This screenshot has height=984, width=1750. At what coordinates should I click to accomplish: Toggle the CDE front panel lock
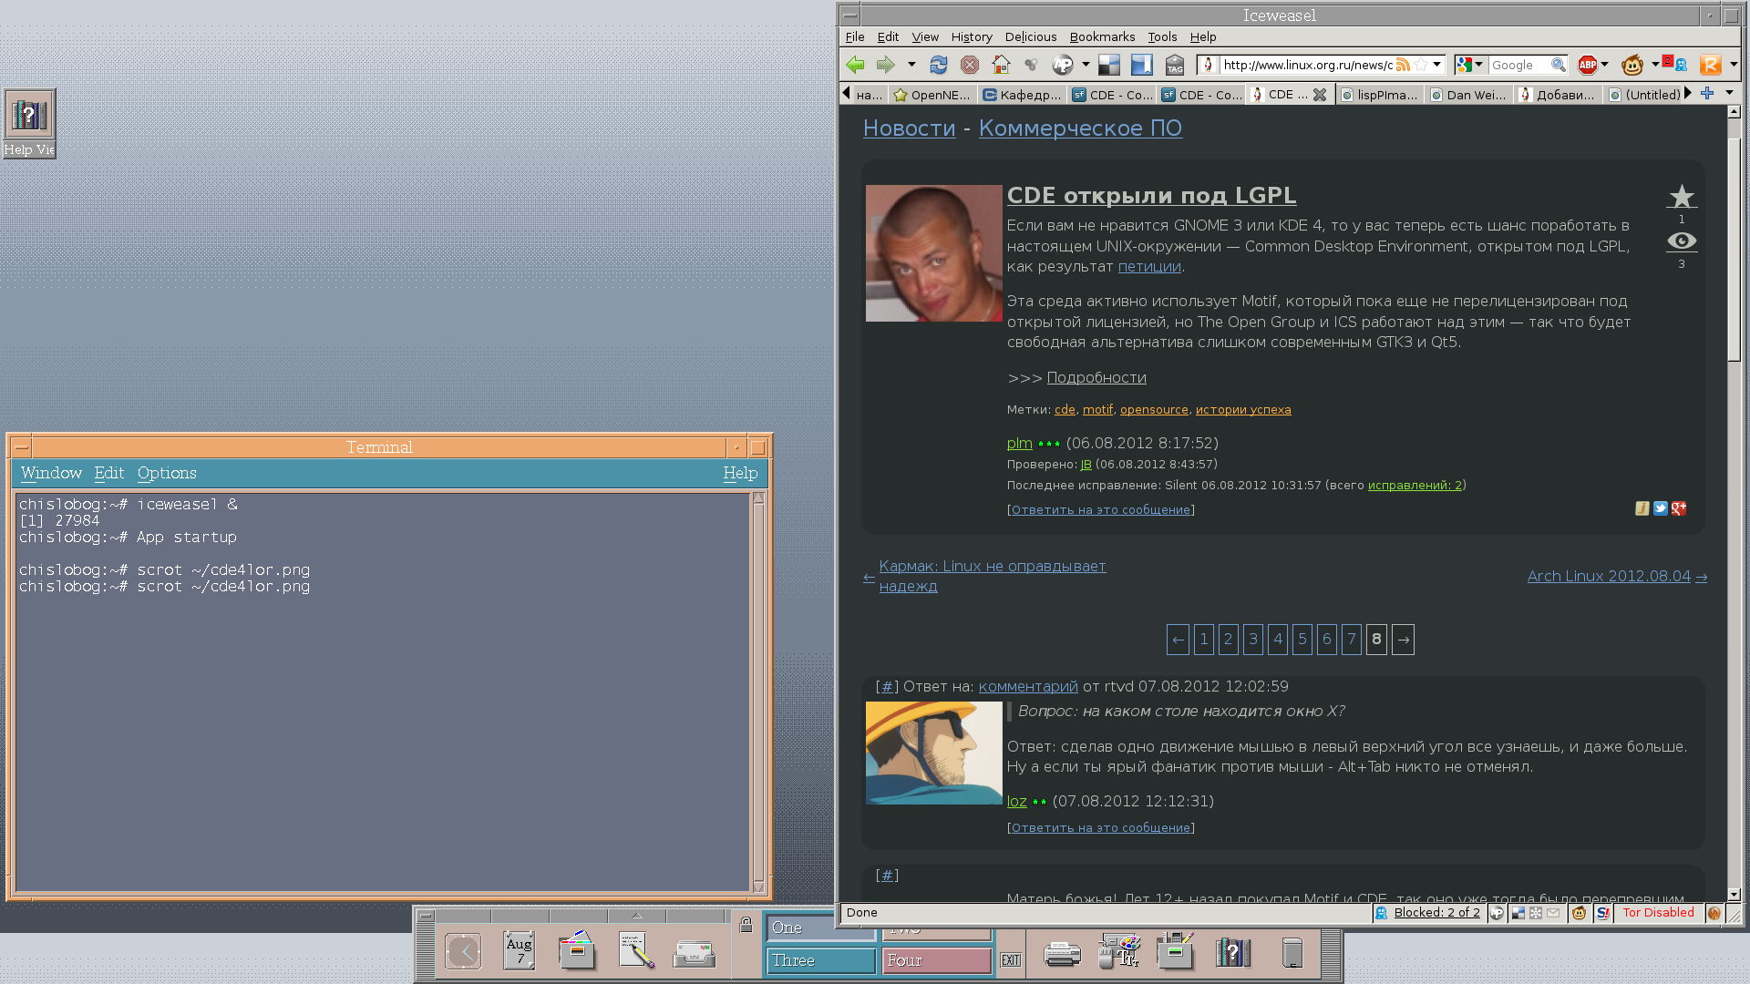[746, 925]
